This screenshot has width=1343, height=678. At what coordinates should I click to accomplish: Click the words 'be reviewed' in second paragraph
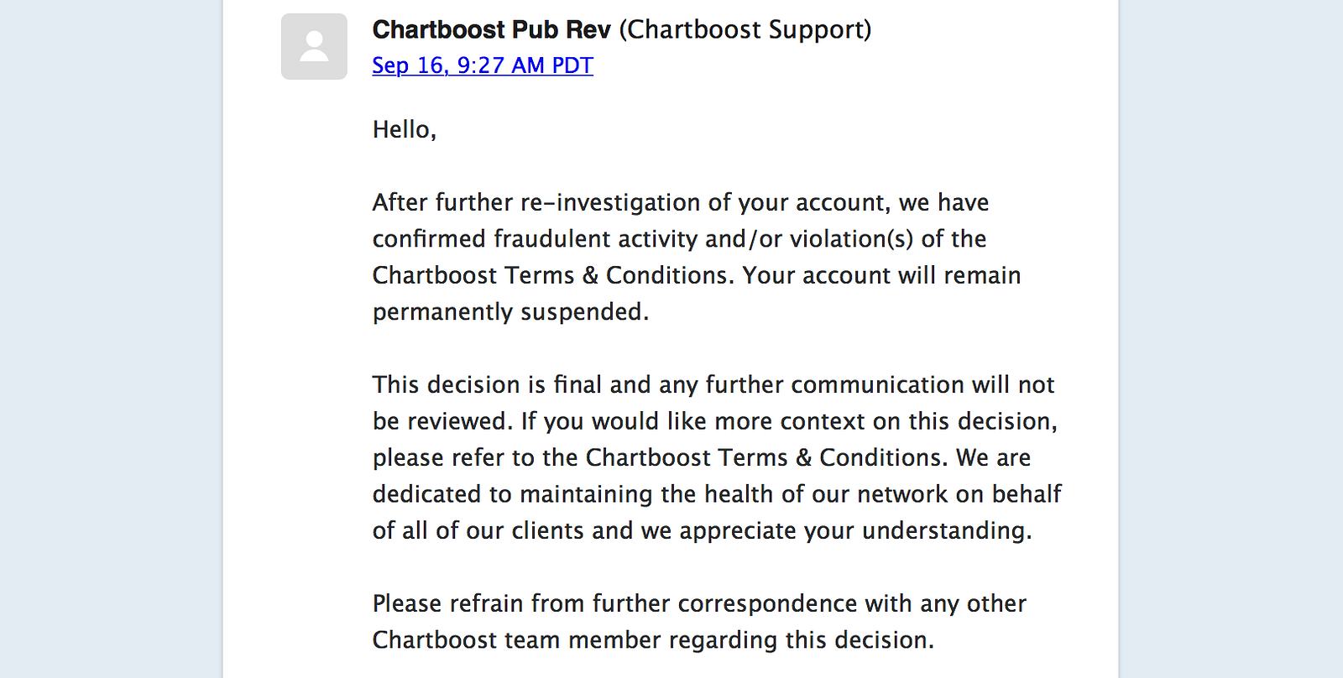pyautogui.click(x=440, y=421)
